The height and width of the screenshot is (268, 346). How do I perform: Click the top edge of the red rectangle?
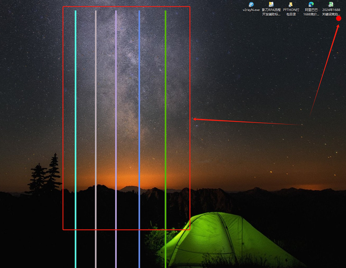tap(126, 6)
